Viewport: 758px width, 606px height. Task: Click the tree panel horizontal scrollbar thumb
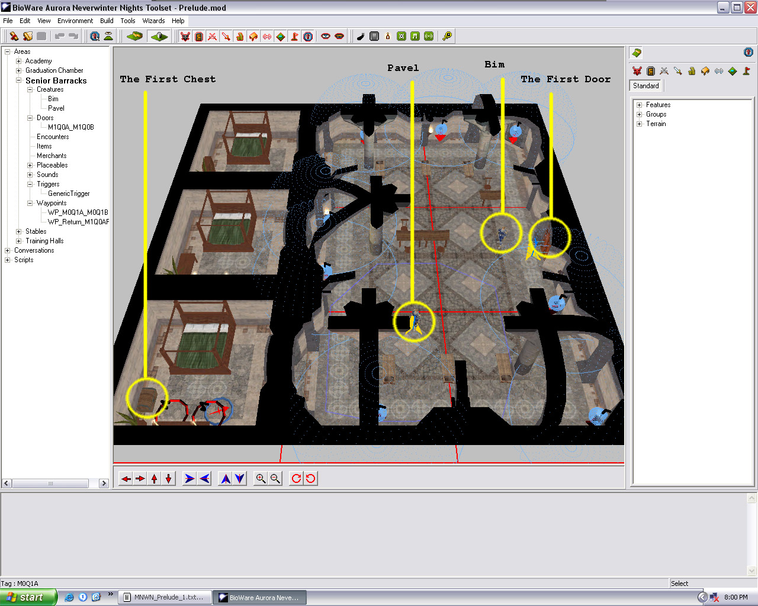click(50, 483)
